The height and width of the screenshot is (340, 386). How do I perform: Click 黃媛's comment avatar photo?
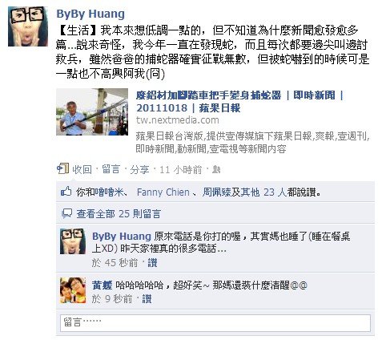point(73,290)
